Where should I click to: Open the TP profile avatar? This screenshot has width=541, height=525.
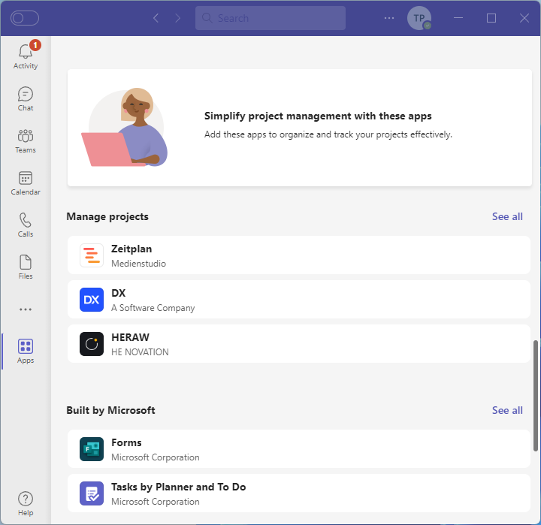tap(419, 18)
